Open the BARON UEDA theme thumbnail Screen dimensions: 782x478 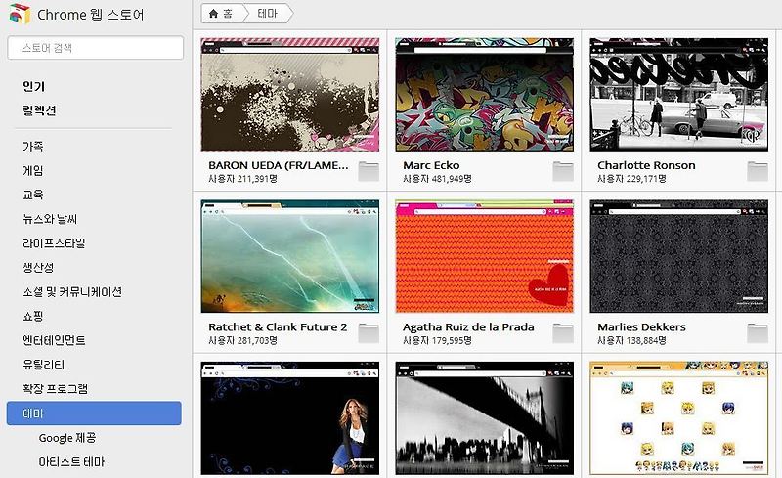click(289, 95)
